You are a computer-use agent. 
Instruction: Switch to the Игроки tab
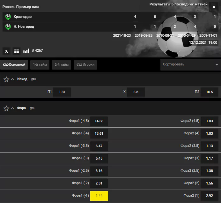point(85,64)
